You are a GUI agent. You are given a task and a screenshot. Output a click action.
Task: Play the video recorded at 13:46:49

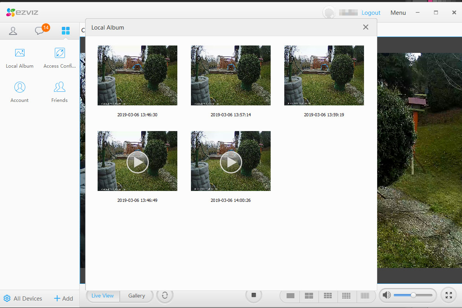click(x=137, y=162)
